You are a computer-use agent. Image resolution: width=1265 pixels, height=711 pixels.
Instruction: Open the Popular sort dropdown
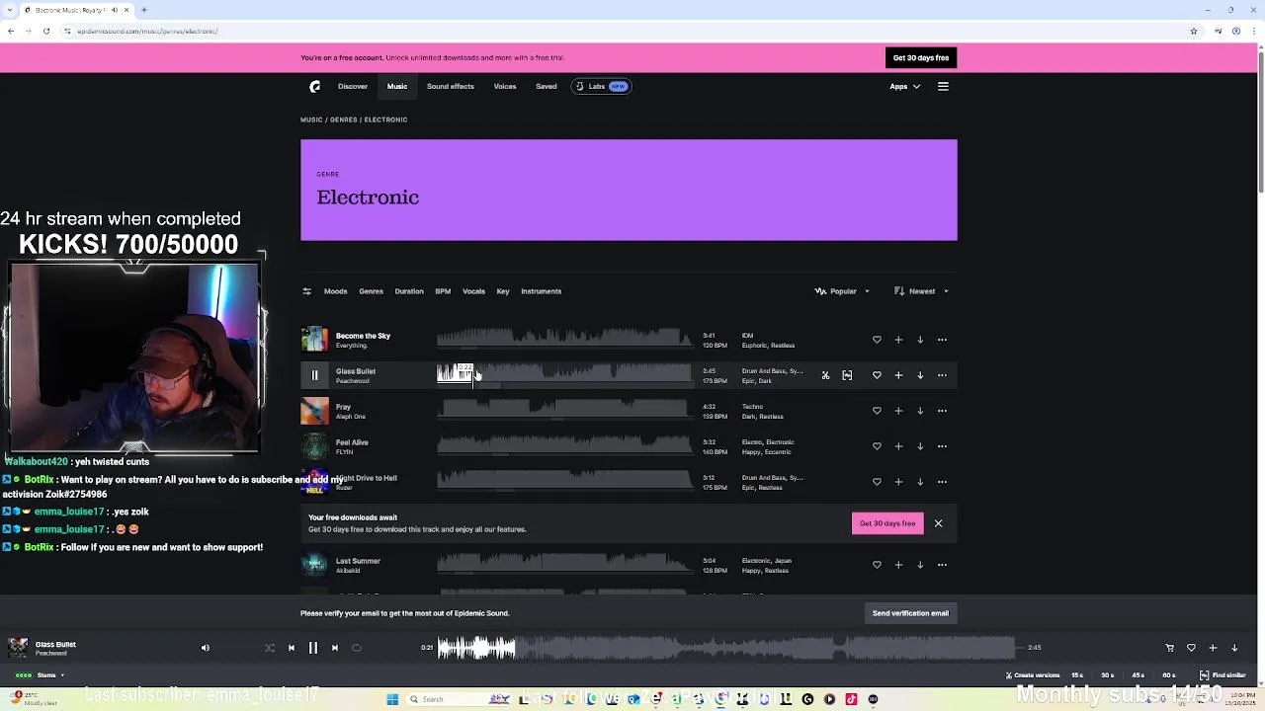point(842,291)
